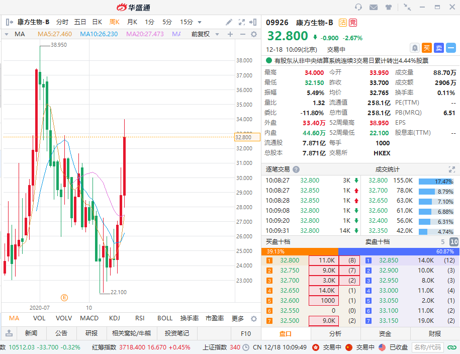Image resolution: width=460 pixels, height=354 pixels.
Task: Open the 研报 tab
Action: 91,333
